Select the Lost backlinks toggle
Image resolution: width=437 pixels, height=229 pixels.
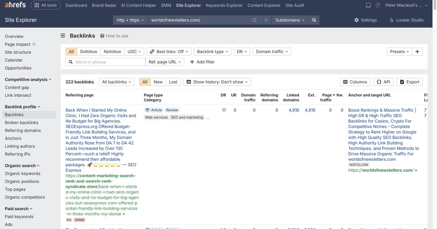(173, 82)
